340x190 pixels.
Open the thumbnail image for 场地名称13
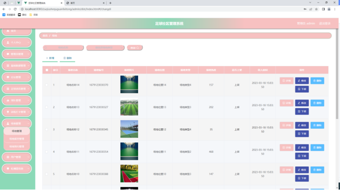pyautogui.click(x=129, y=107)
